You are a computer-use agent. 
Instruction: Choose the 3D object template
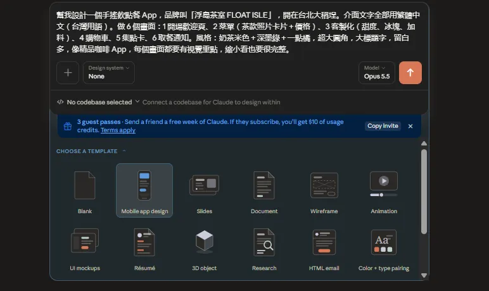(x=204, y=248)
